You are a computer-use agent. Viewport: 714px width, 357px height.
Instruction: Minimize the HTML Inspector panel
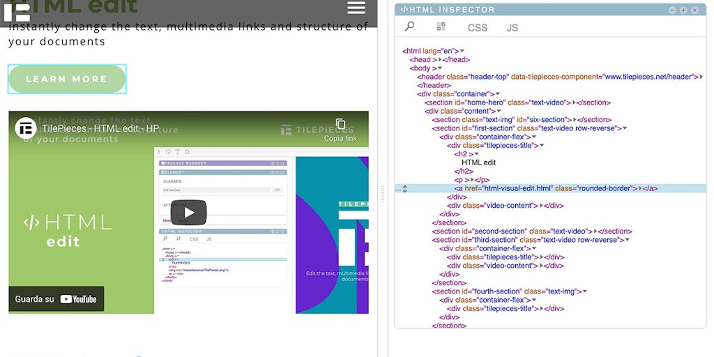(x=672, y=10)
